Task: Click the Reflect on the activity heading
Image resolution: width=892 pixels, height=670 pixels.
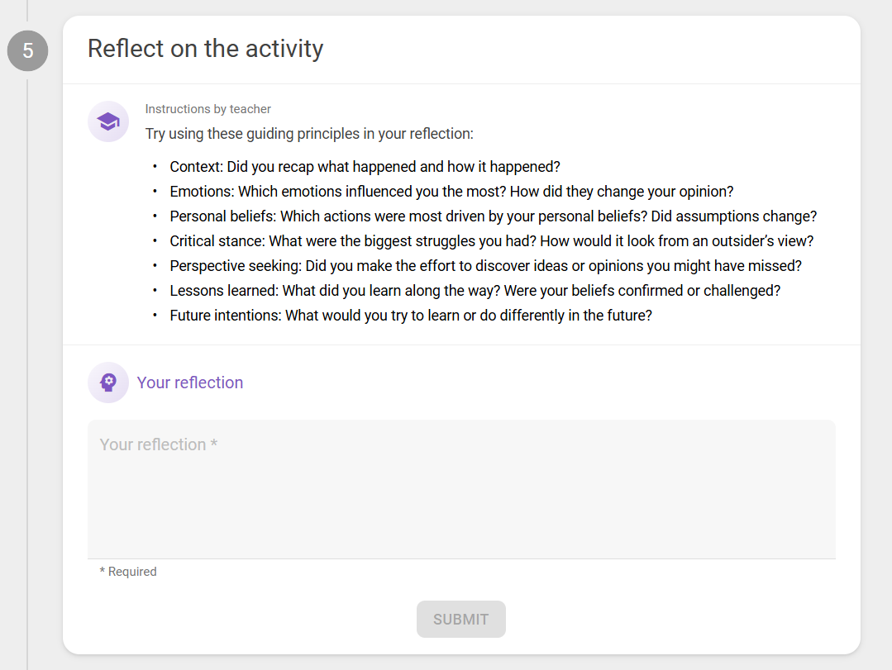Action: 205,49
